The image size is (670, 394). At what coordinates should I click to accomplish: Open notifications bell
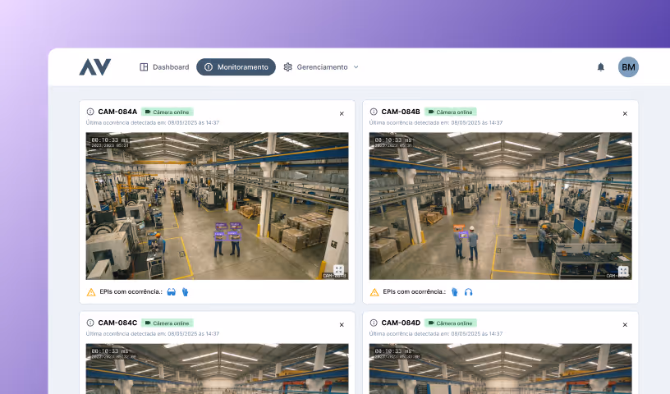pyautogui.click(x=601, y=67)
